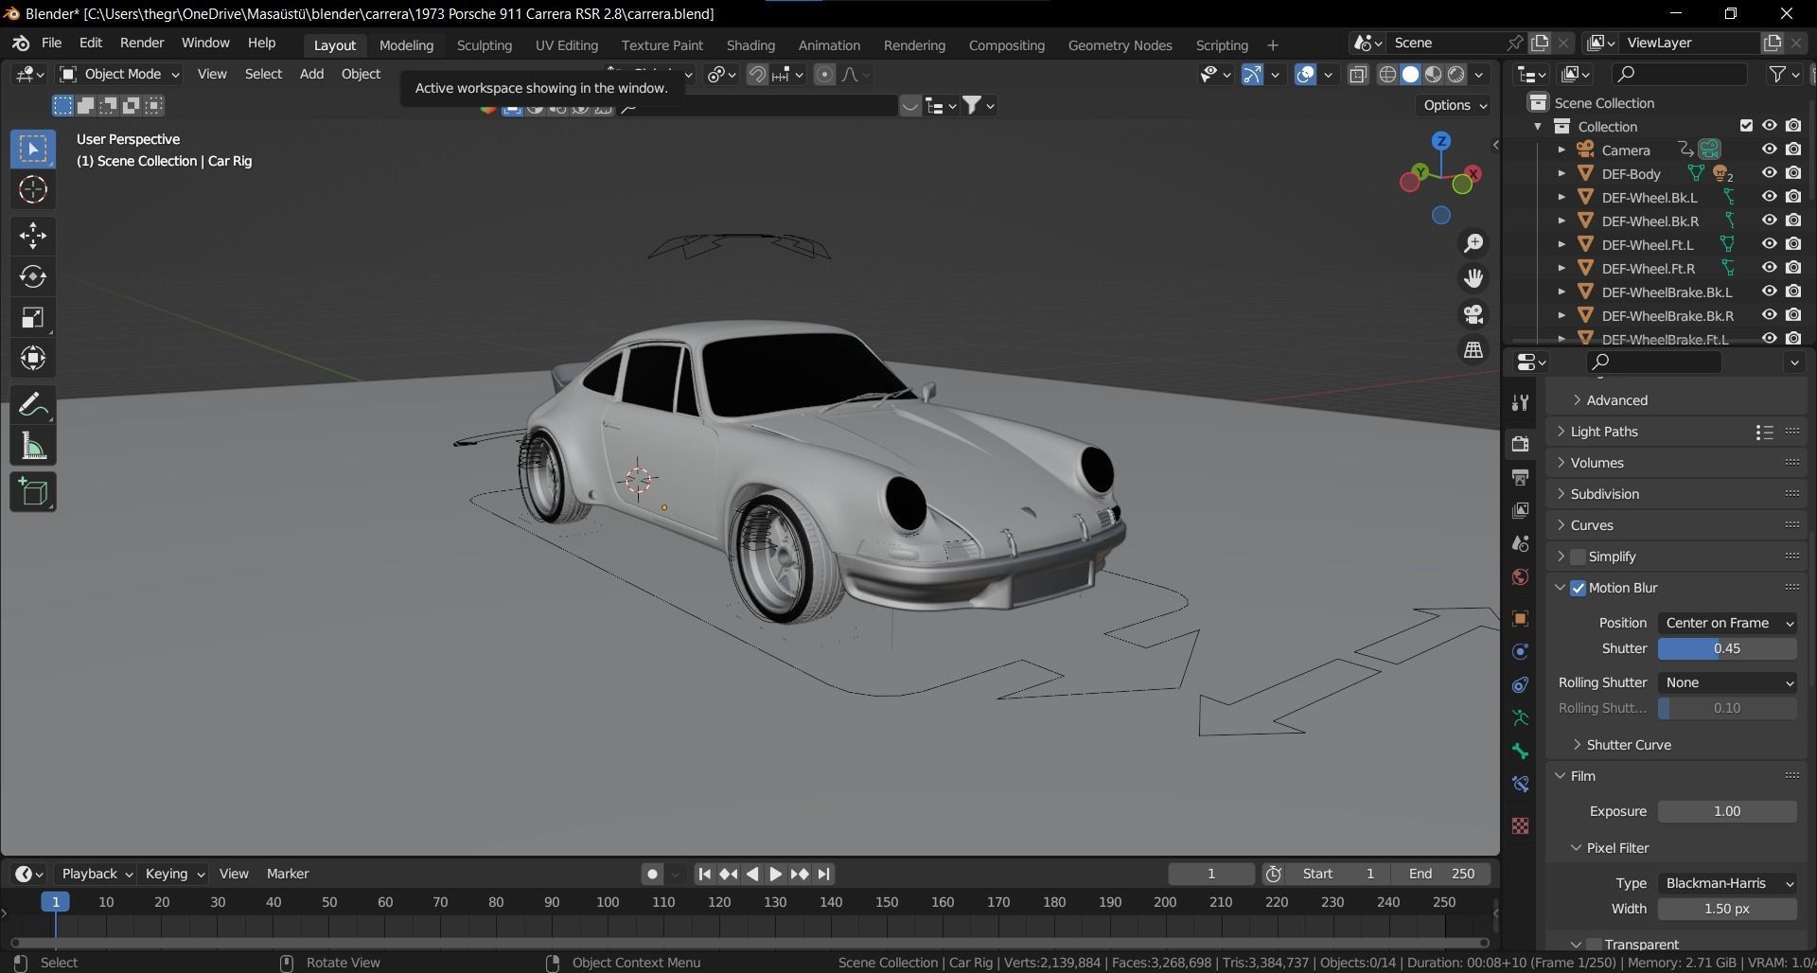Toggle X-ray mode in viewport header

point(1358,75)
